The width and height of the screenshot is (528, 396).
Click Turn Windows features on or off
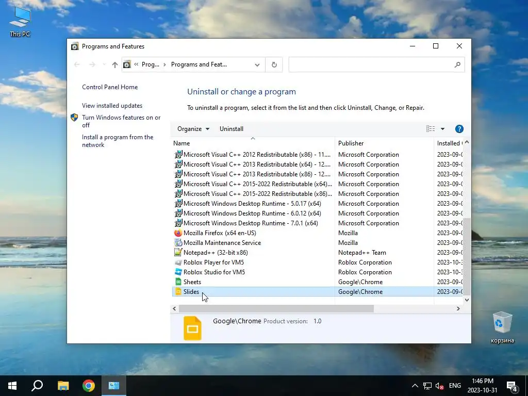coord(121,121)
